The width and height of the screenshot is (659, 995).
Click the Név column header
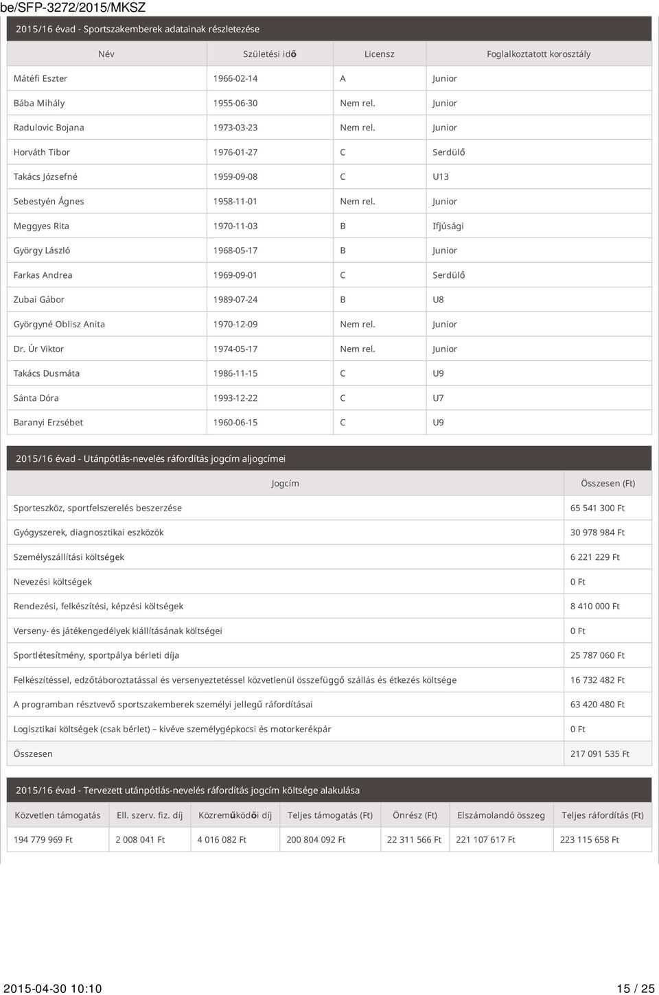point(106,54)
